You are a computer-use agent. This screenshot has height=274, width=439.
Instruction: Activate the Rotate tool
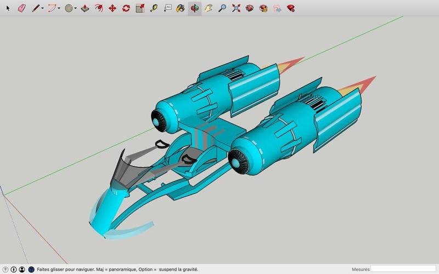(x=126, y=8)
